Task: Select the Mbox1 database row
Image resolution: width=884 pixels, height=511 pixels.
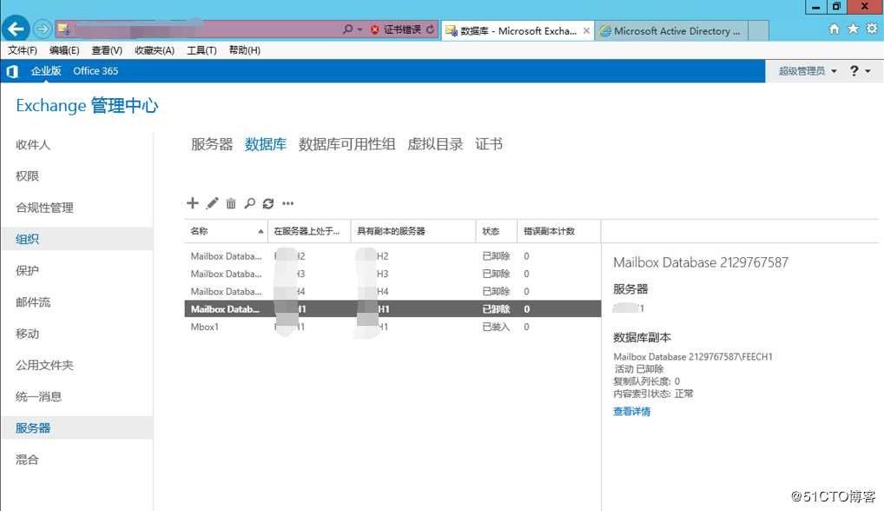Action: (393, 327)
